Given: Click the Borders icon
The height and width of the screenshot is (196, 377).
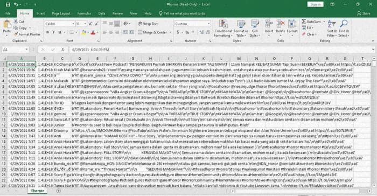Looking at the screenshot, I should tap(72, 32).
